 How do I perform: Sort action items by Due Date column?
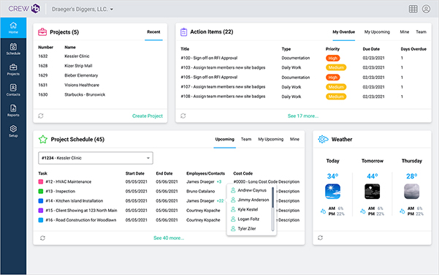(371, 49)
